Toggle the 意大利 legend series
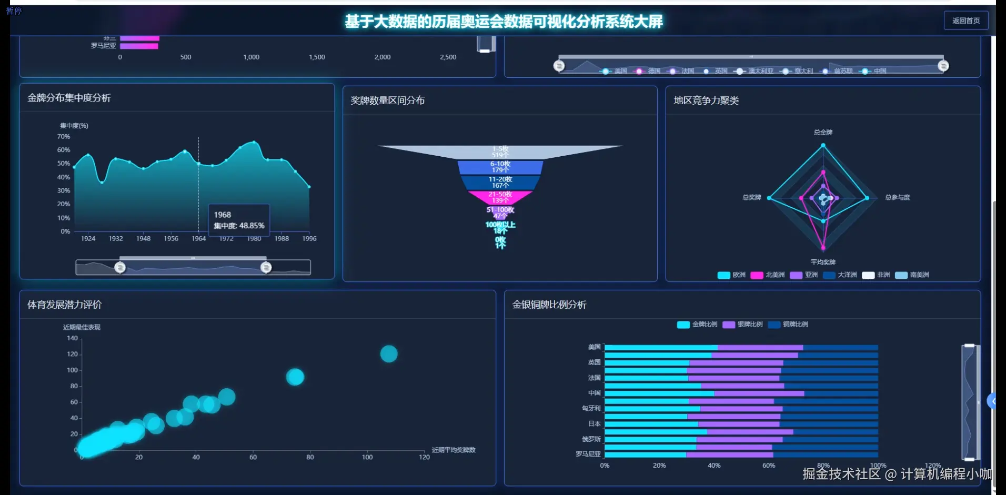The image size is (1006, 495). [797, 70]
